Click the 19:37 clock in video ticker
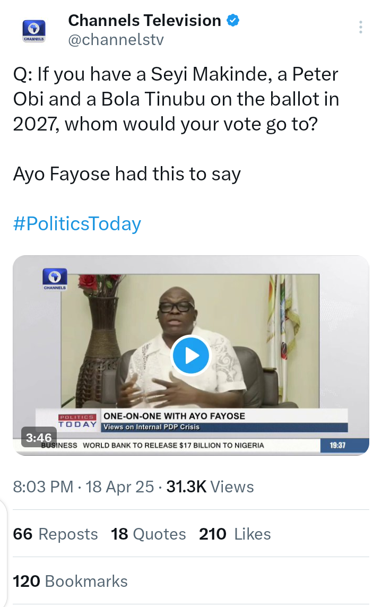This screenshot has width=382, height=607. [x=337, y=445]
